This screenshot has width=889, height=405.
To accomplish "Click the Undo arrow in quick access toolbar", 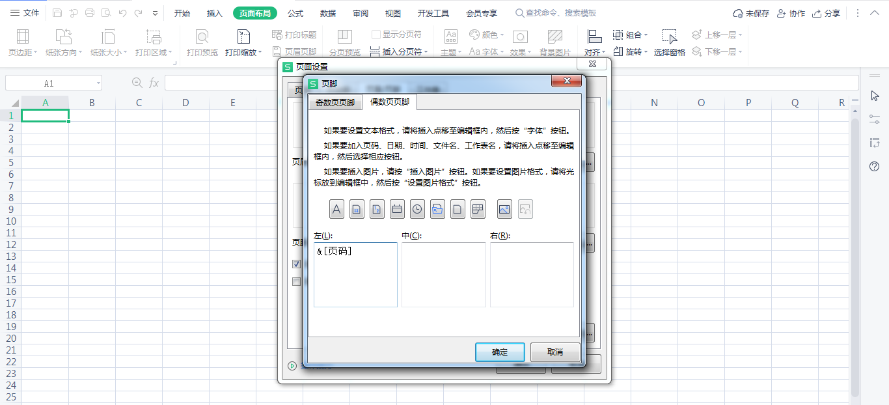I will pyautogui.click(x=122, y=13).
